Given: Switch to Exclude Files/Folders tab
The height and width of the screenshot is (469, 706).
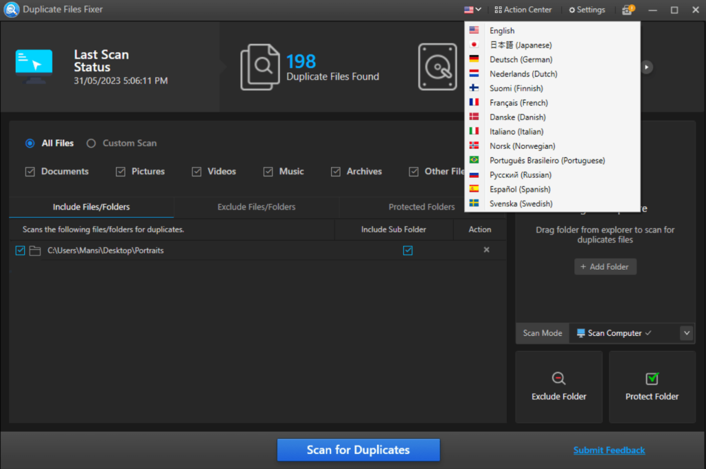Looking at the screenshot, I should click(x=256, y=207).
